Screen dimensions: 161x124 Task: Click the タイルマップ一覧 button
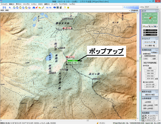pyautogui.click(x=150, y=42)
